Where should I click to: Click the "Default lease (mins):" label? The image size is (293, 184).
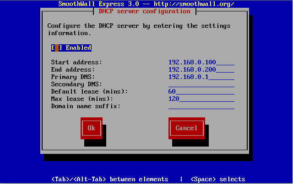(89, 91)
